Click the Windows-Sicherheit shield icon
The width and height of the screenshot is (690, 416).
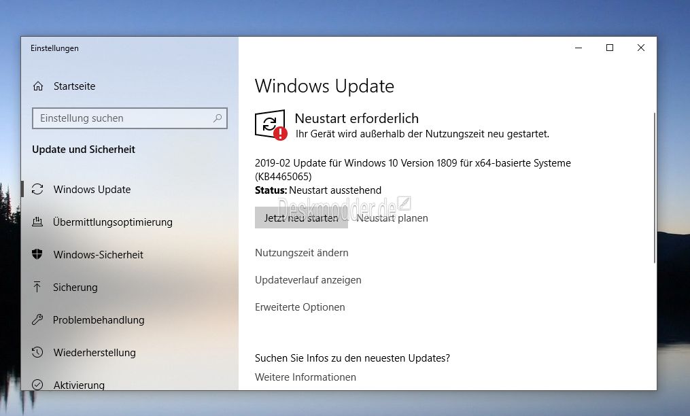[x=37, y=254]
